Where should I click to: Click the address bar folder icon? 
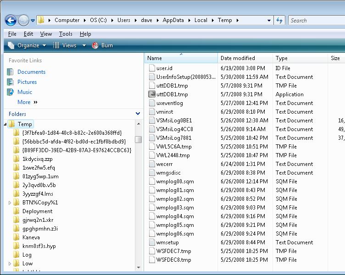41,20
